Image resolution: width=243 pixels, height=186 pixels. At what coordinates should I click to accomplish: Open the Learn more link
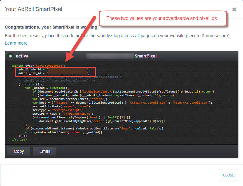pos(16,43)
